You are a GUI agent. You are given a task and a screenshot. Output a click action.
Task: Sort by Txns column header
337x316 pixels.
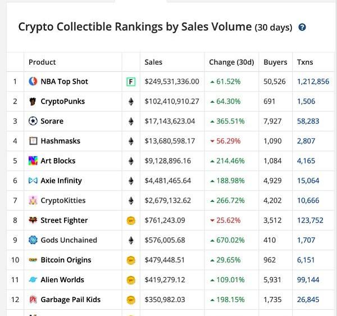(305, 62)
